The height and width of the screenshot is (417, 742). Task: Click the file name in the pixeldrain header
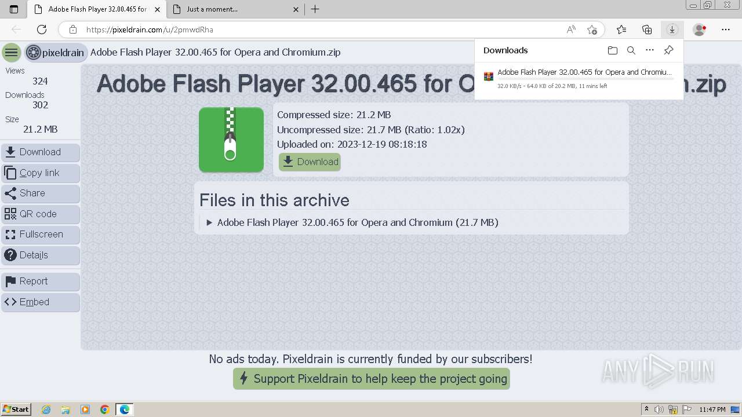click(216, 52)
